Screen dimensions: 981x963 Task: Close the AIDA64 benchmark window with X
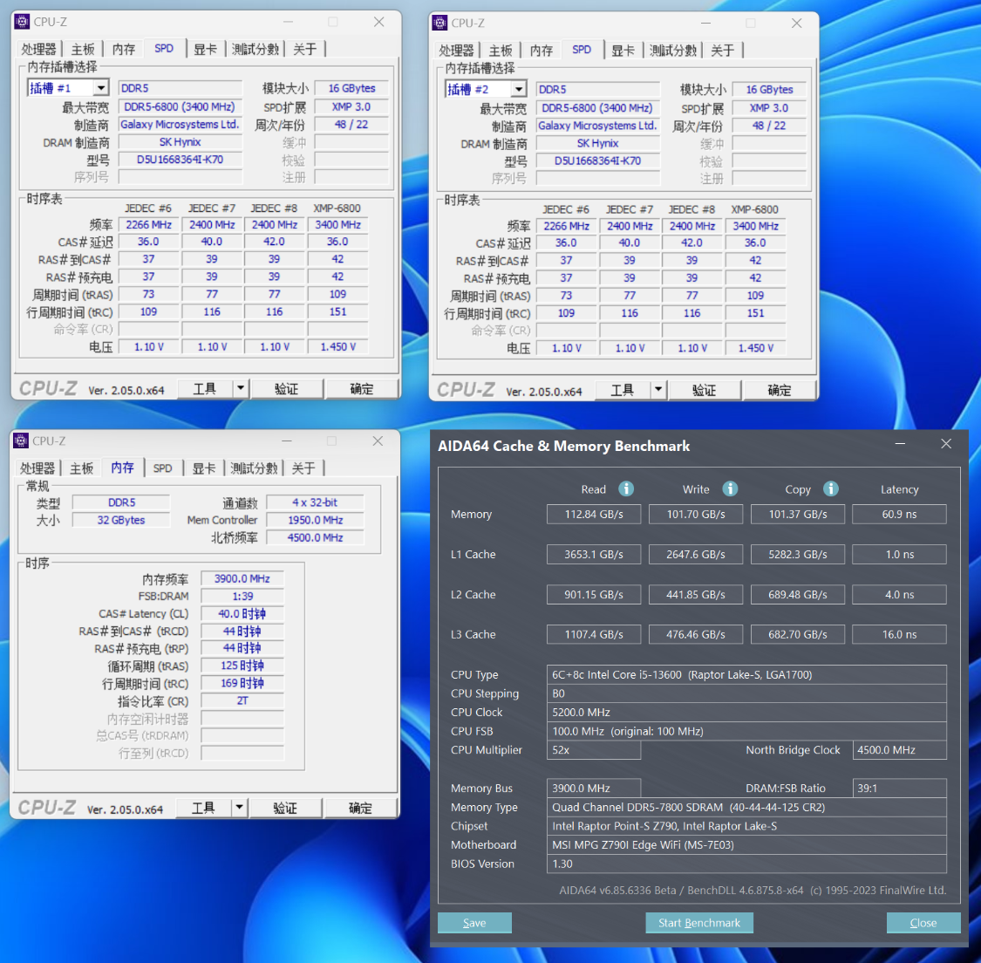946,444
